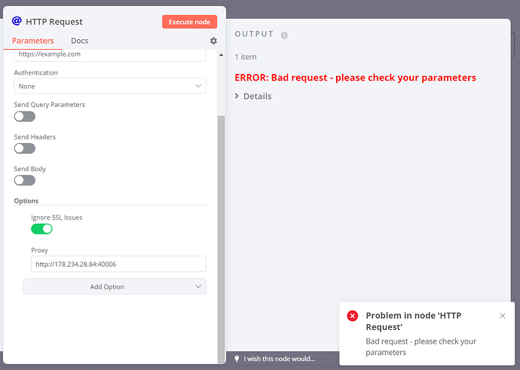The height and width of the screenshot is (370, 520).
Task: Click the red error icon in notification
Action: click(353, 316)
